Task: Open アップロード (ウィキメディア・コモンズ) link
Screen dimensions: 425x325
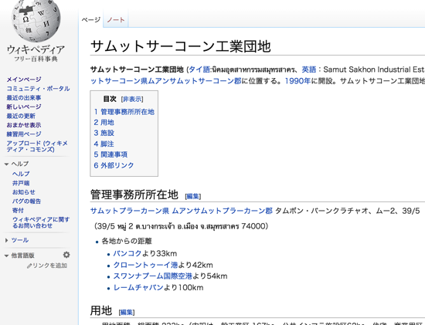Action: pos(37,146)
